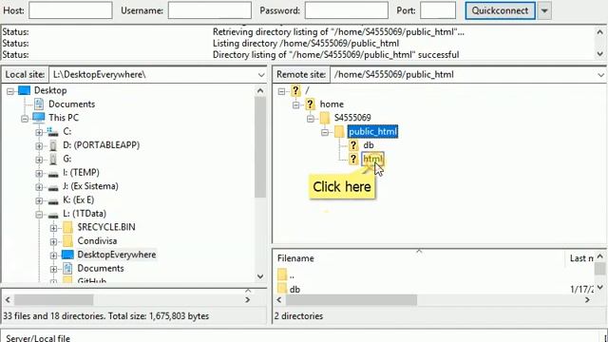Click the remote home question-mark folder icon
The image size is (608, 342).
pos(310,104)
